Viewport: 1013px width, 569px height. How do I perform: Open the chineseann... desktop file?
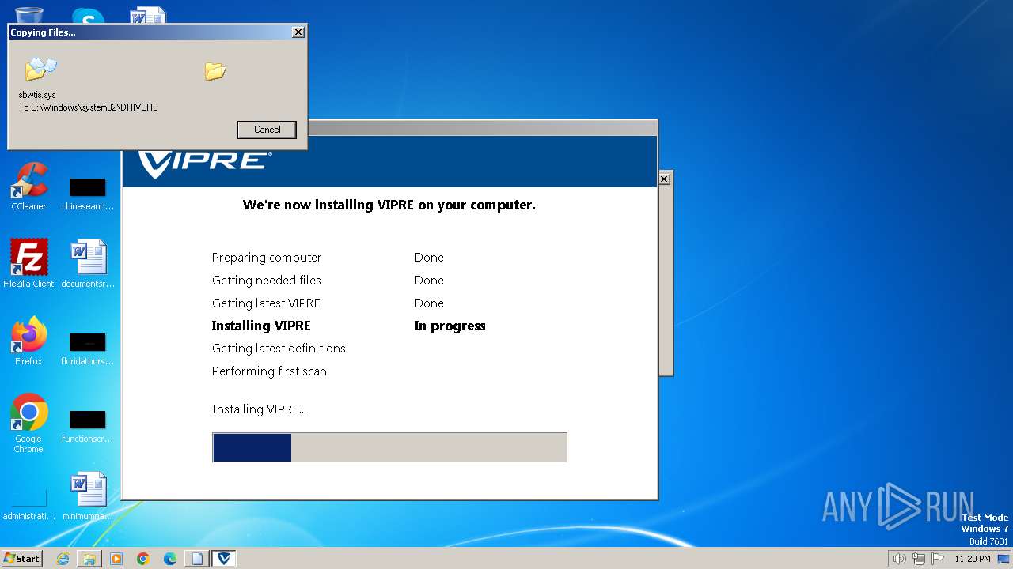pyautogui.click(x=88, y=194)
